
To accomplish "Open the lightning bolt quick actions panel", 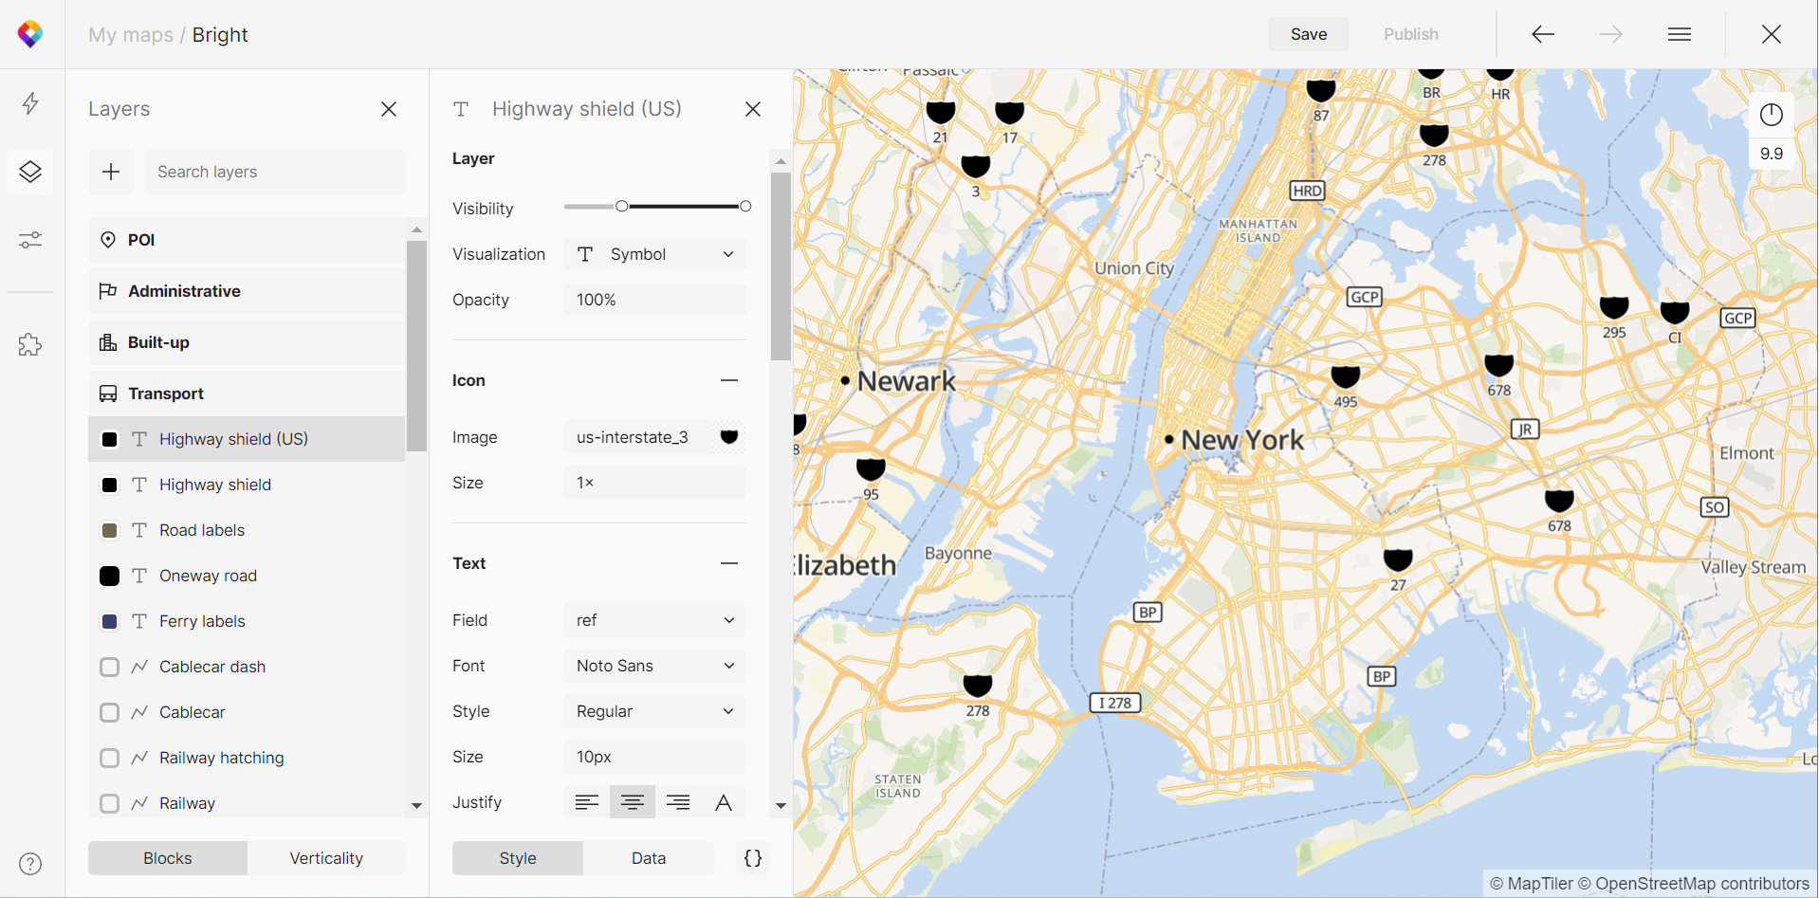I will point(30,103).
